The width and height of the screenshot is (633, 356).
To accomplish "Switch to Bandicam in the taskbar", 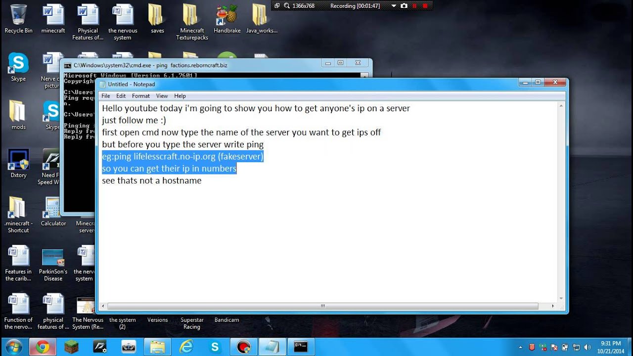I will click(x=243, y=347).
